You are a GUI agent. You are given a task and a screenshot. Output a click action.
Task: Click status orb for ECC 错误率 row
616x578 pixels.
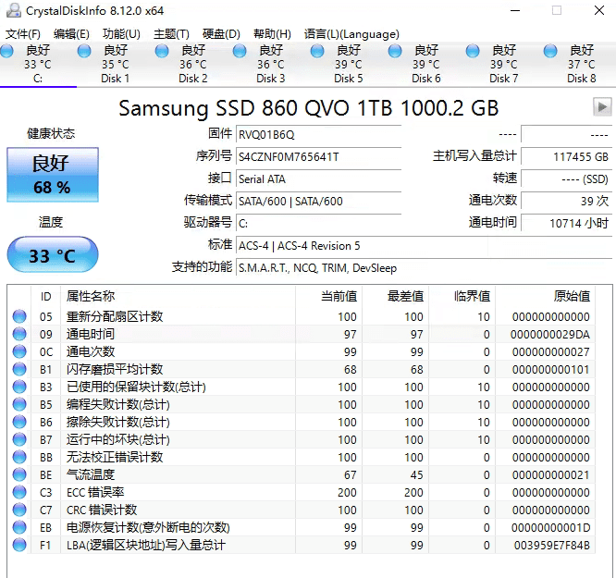[x=19, y=492]
